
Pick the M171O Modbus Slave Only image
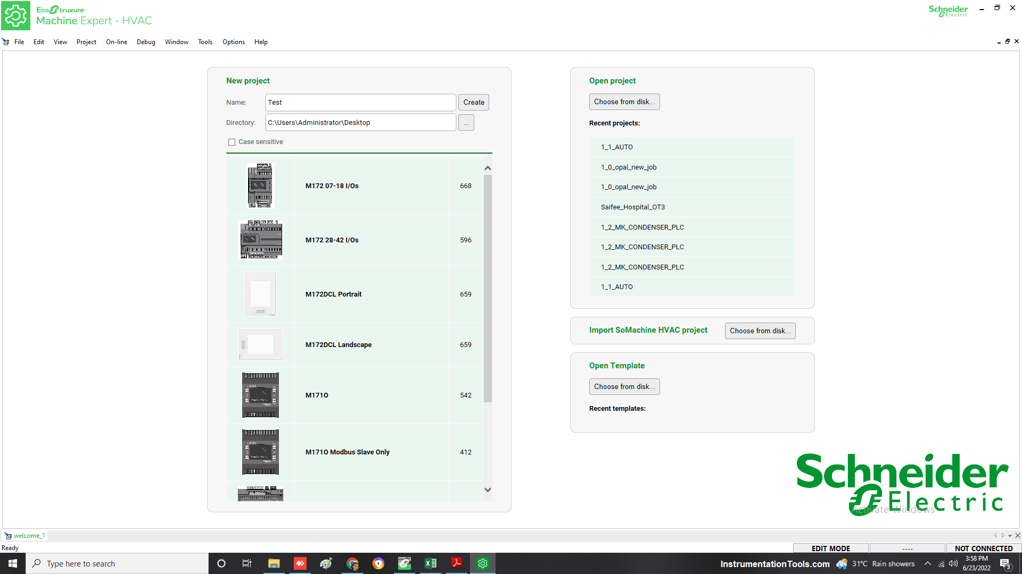(260, 452)
